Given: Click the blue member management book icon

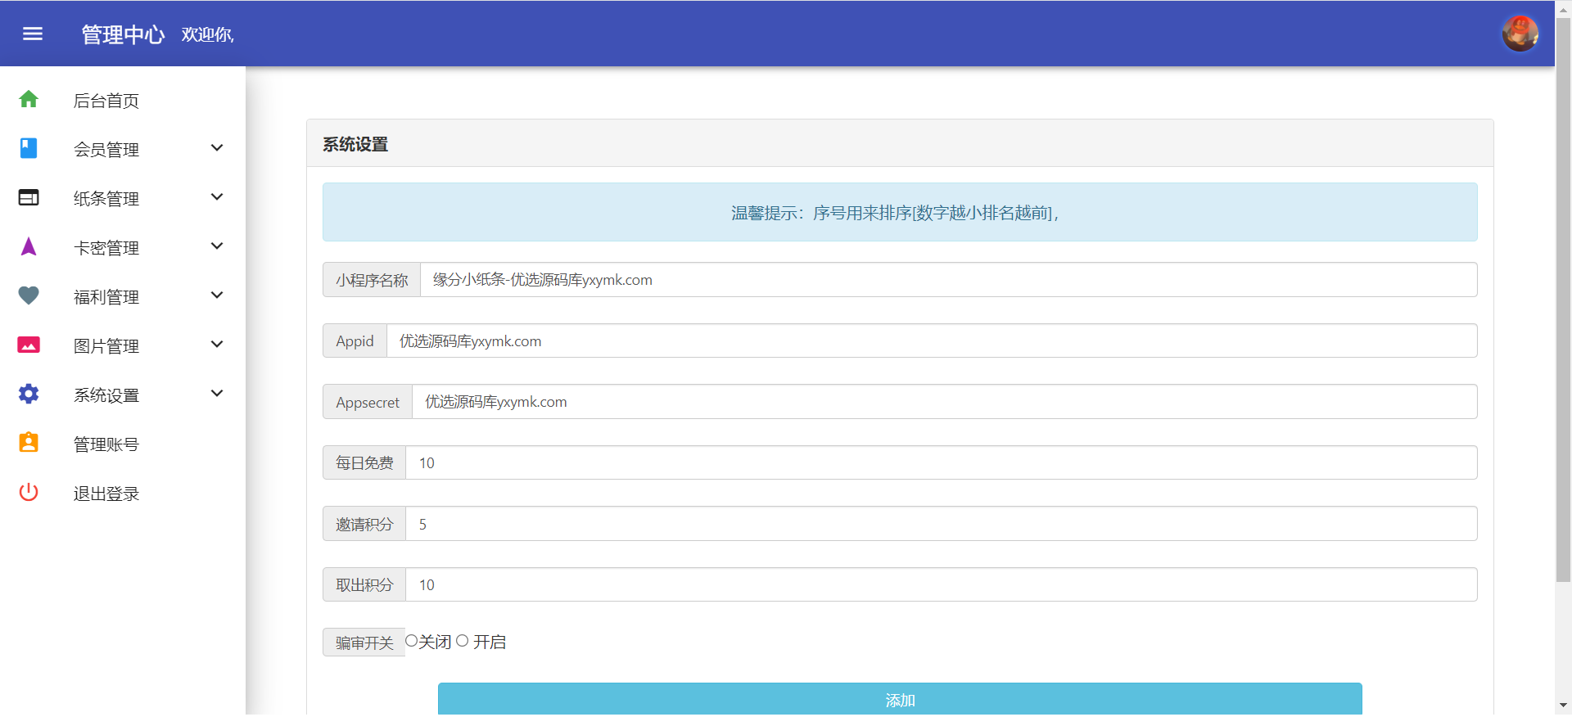Looking at the screenshot, I should point(29,148).
